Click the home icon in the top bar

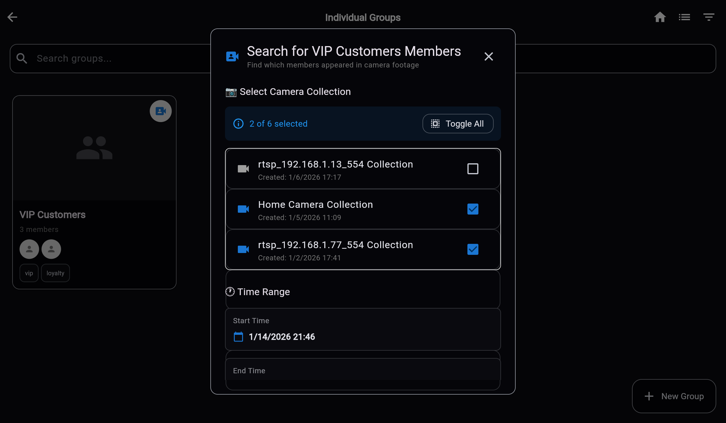[x=660, y=17]
